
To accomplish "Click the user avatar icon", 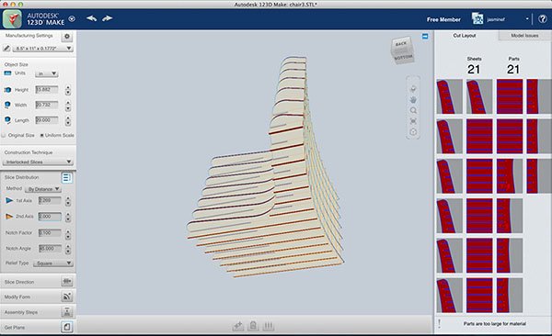I will click(477, 19).
